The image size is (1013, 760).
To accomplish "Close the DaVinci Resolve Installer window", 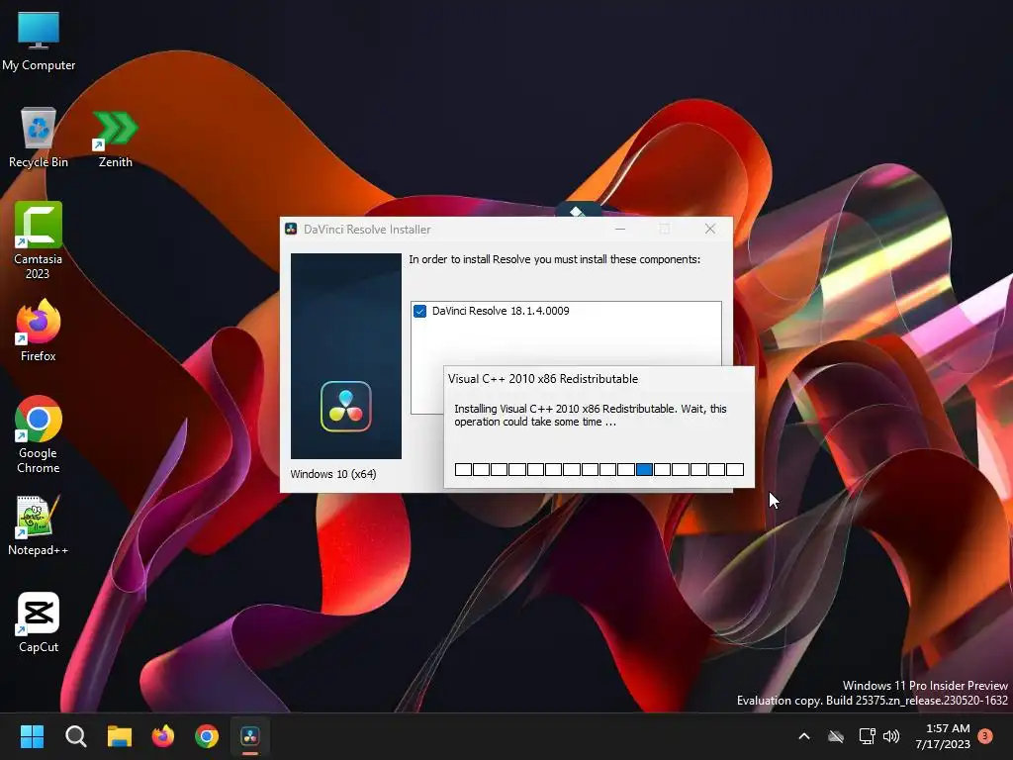I will (710, 229).
